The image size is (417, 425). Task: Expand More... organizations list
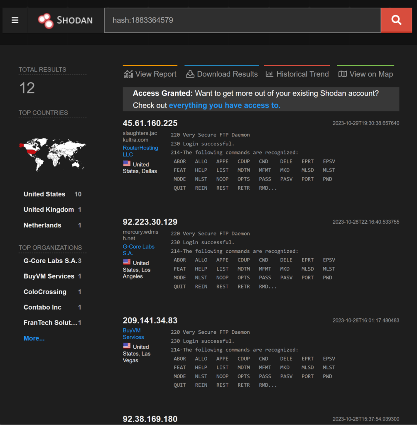[34, 338]
